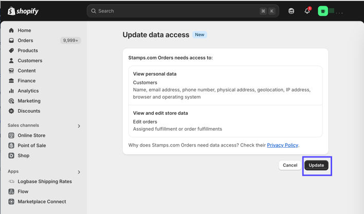Viewport: 364px width, 214px height.
Task: Open the Discounts page label
Action: [29, 111]
